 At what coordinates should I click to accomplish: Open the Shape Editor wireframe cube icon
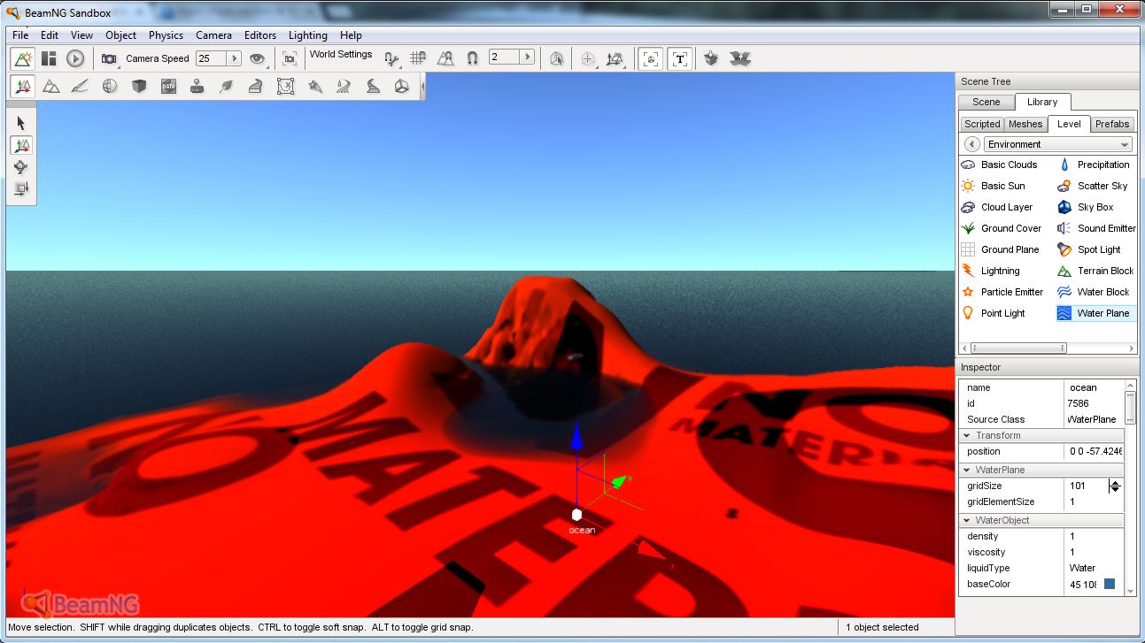(x=402, y=86)
